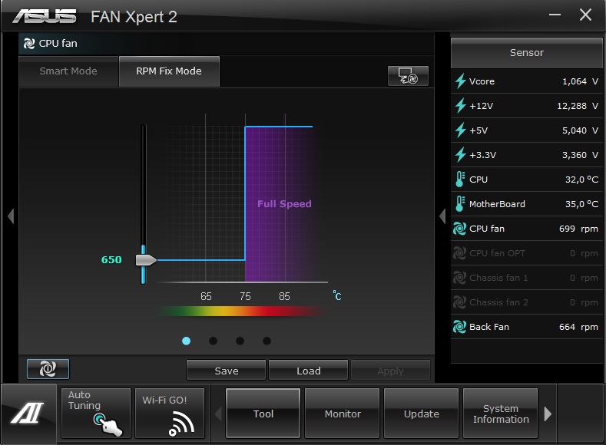Click the temperature color gradient bar
The width and height of the screenshot is (606, 445).
(x=241, y=311)
